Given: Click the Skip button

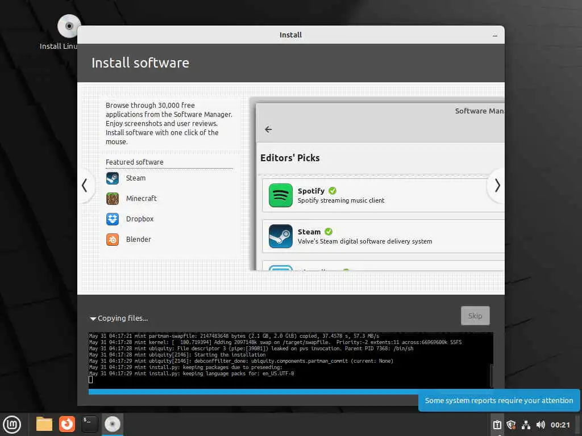Looking at the screenshot, I should tap(475, 316).
